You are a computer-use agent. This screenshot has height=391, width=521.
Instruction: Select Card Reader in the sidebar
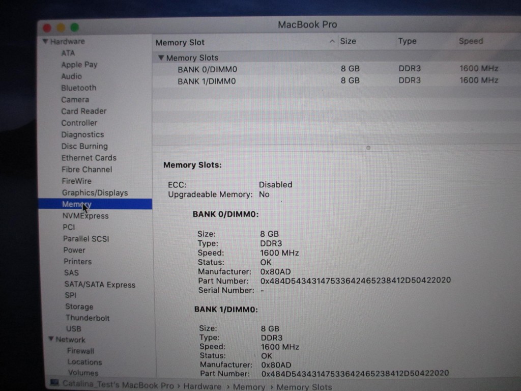click(x=84, y=111)
